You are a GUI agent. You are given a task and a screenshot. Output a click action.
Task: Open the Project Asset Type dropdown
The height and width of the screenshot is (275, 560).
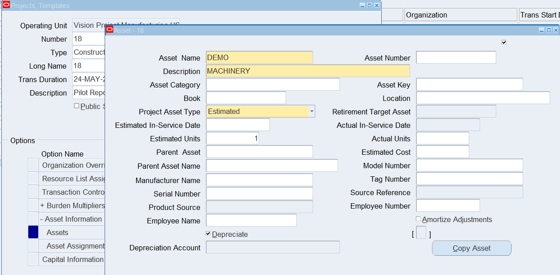tap(311, 111)
